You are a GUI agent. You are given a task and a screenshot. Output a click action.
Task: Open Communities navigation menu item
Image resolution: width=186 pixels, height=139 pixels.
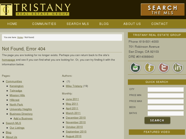[44, 24]
